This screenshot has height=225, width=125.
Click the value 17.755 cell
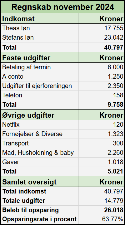pos(101,28)
